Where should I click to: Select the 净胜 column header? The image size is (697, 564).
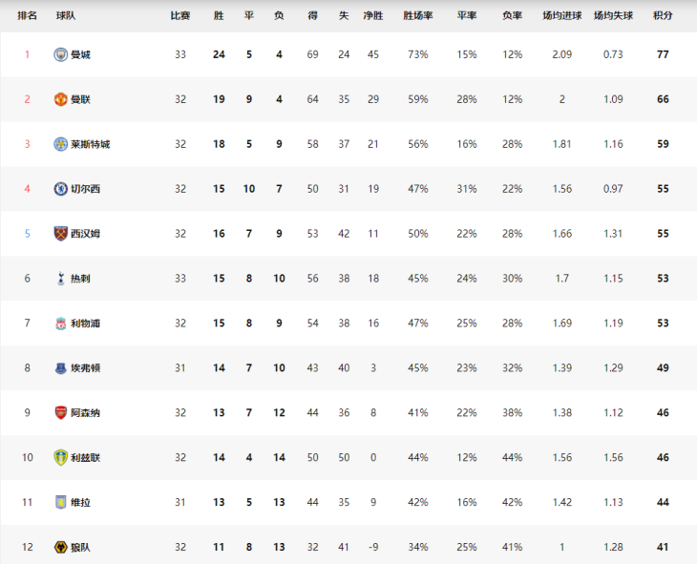[x=373, y=15]
